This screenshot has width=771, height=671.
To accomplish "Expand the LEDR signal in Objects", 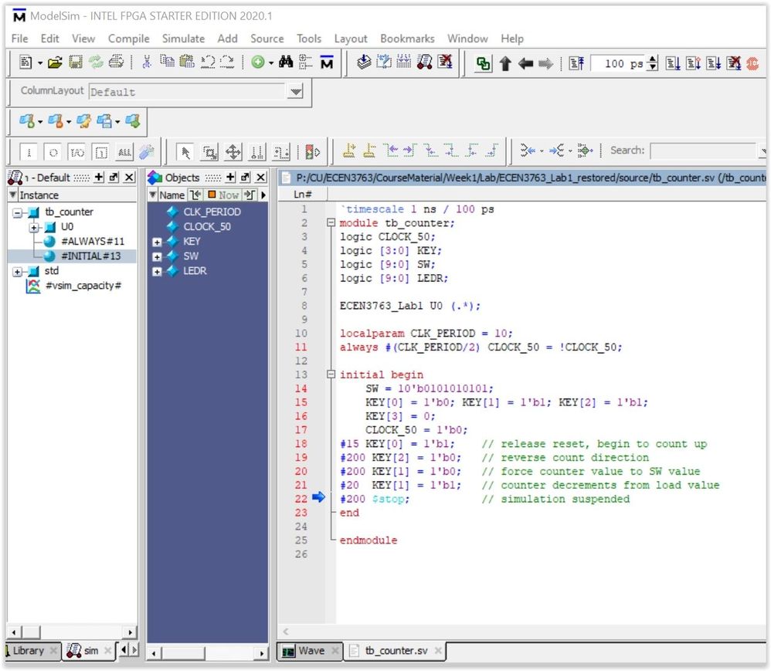I will tap(158, 271).
